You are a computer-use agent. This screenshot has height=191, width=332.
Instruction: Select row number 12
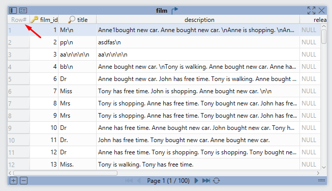19,165
